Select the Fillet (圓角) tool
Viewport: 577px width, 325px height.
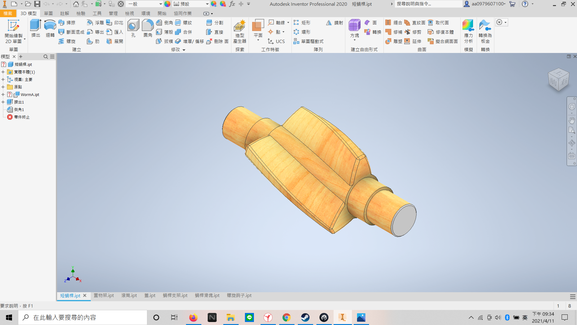148,26
